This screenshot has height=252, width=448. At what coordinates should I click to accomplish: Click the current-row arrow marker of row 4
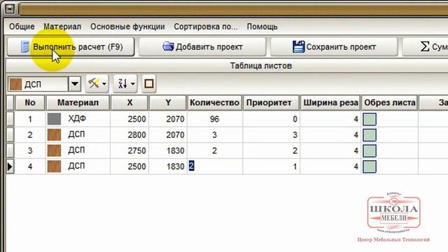click(10, 167)
